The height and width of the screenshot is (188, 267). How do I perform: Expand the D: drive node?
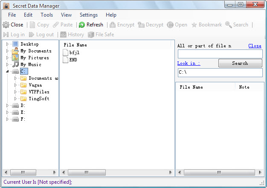pyautogui.click(x=7, y=106)
